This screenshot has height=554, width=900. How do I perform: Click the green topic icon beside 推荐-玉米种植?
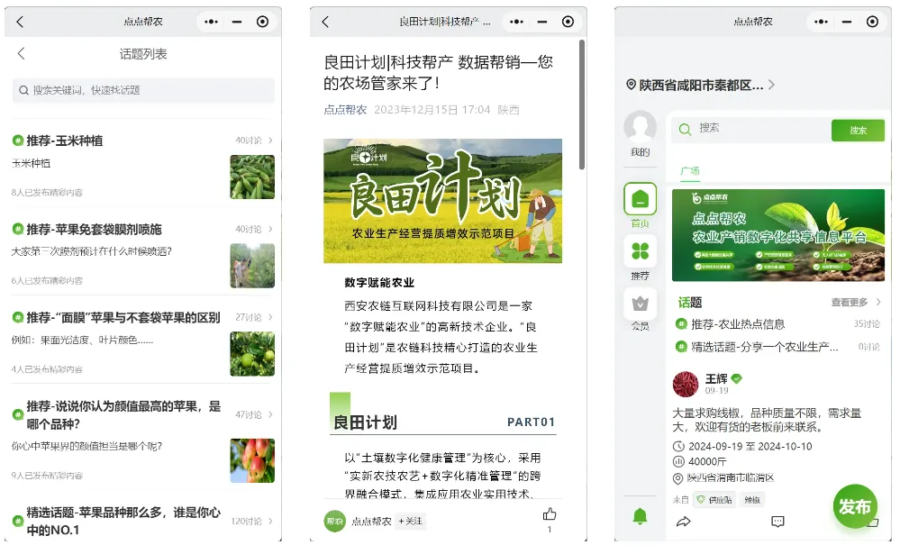pyautogui.click(x=18, y=141)
